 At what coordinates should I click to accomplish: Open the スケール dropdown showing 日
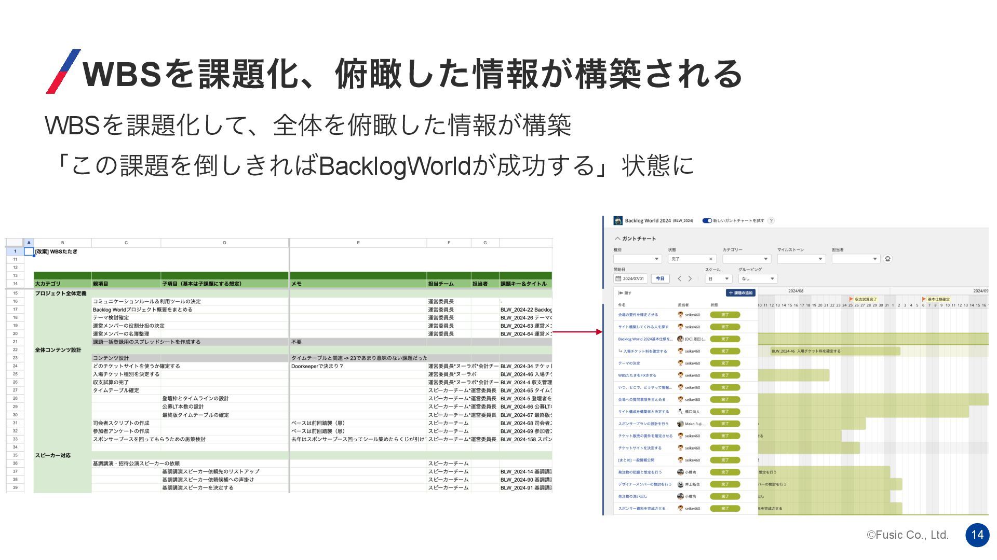(x=719, y=278)
